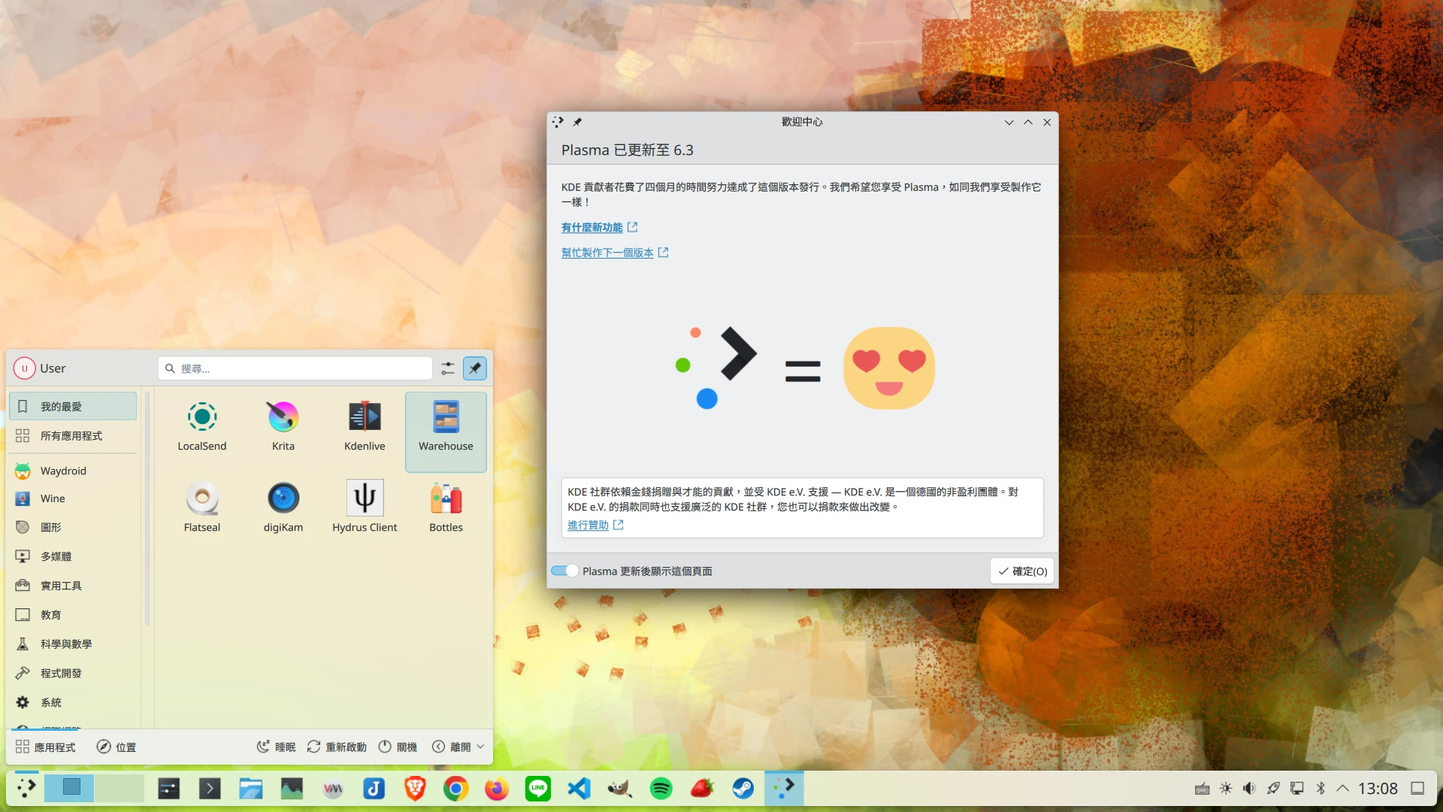Launch digiKam from the favorites grid
Viewport: 1443px width, 812px height.
click(283, 499)
